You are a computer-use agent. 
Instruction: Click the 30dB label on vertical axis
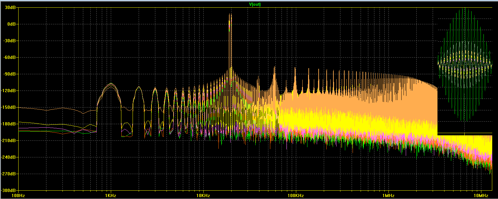[x=11, y=7]
